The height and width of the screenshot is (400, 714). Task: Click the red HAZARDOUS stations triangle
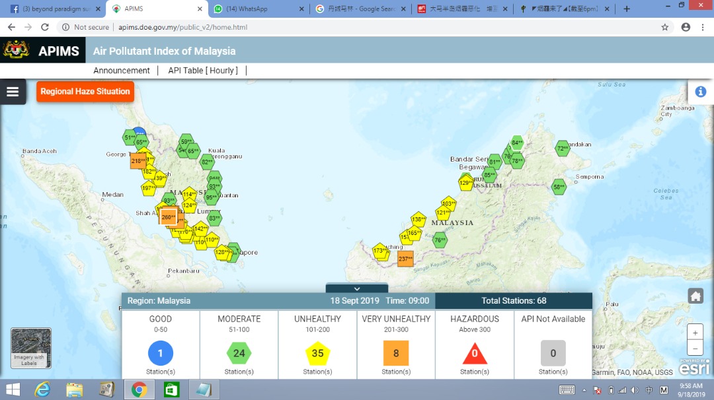tap(475, 353)
